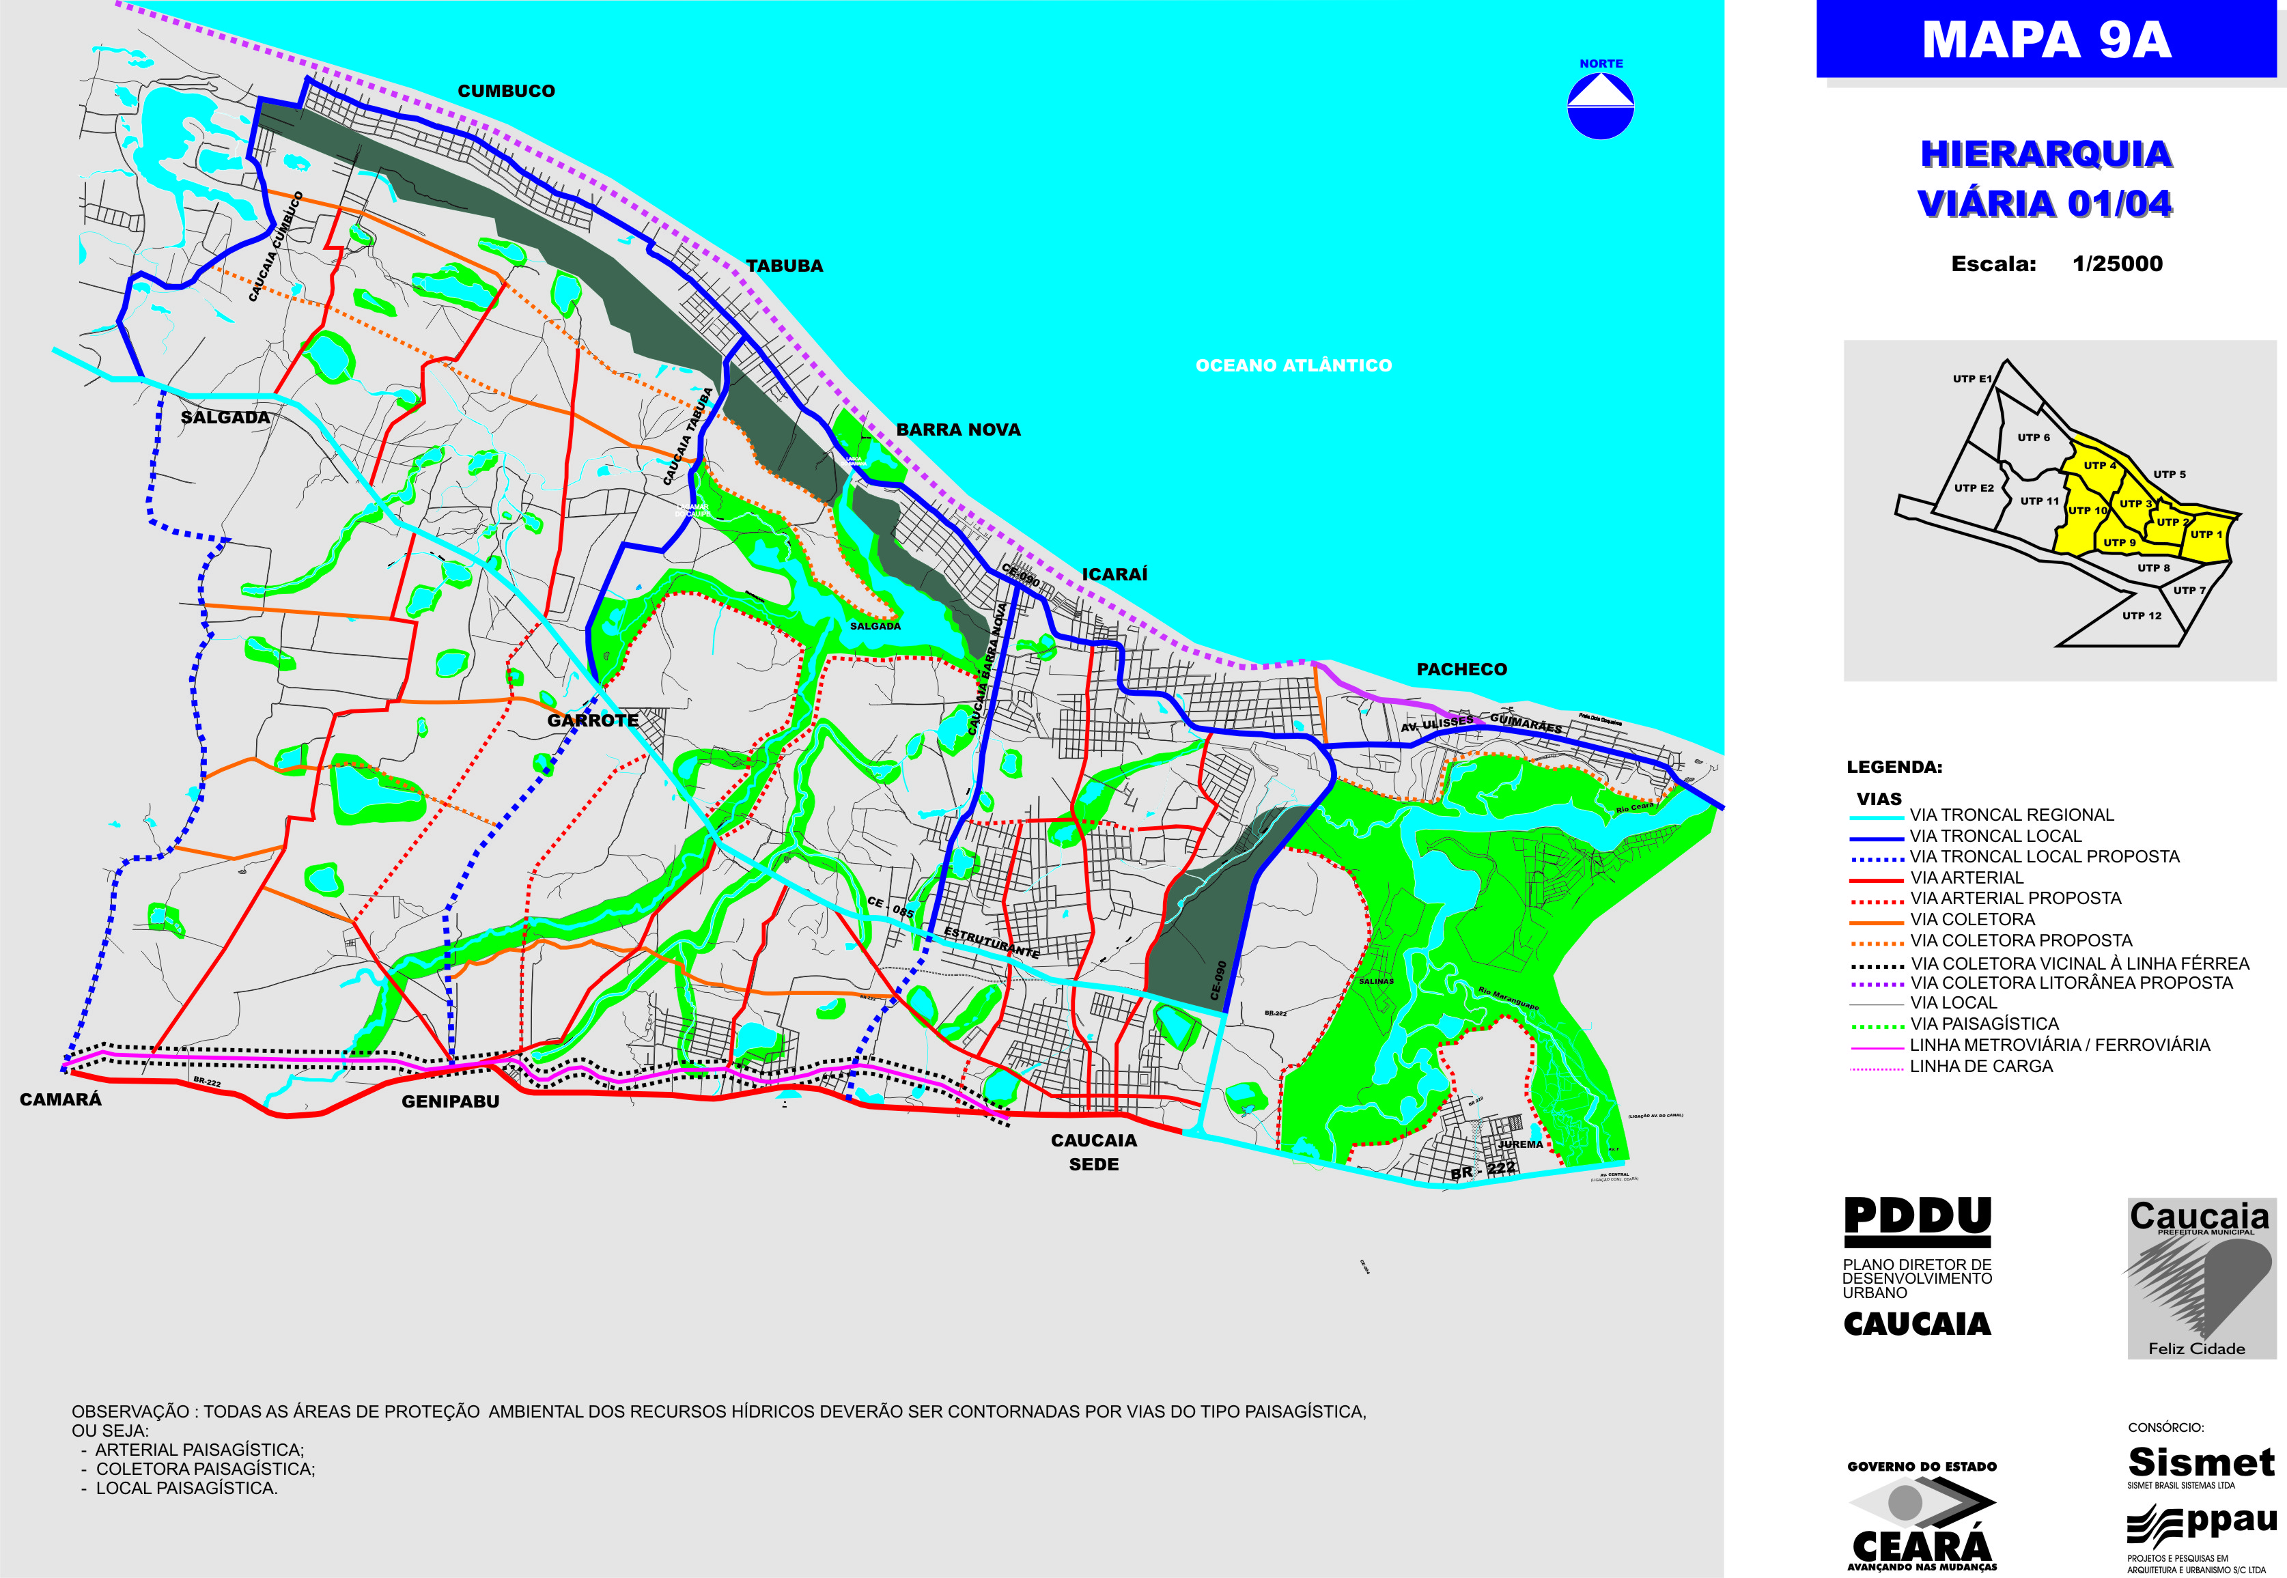The width and height of the screenshot is (2287, 1578).
Task: Click the CUMBUCO place label
Action: pos(506,91)
